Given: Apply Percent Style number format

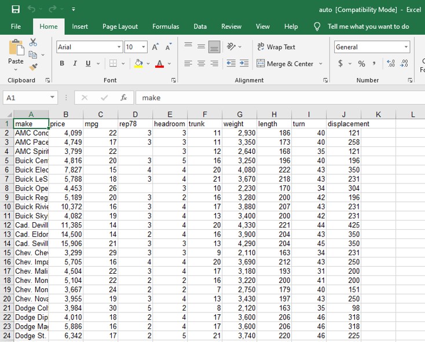Looking at the screenshot, I should pyautogui.click(x=361, y=64).
